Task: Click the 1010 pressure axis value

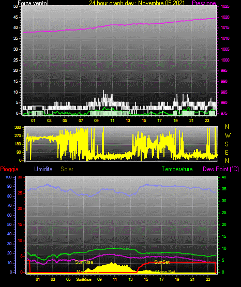Action: coord(225,38)
